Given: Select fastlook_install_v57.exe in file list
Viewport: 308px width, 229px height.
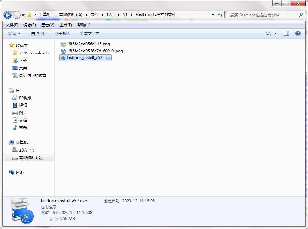Looking at the screenshot, I should coord(85,58).
